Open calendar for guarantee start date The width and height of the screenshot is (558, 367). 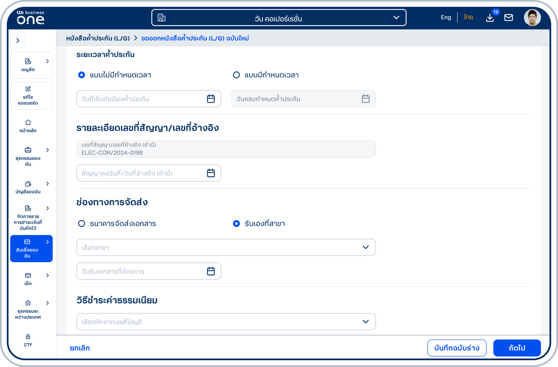click(211, 99)
